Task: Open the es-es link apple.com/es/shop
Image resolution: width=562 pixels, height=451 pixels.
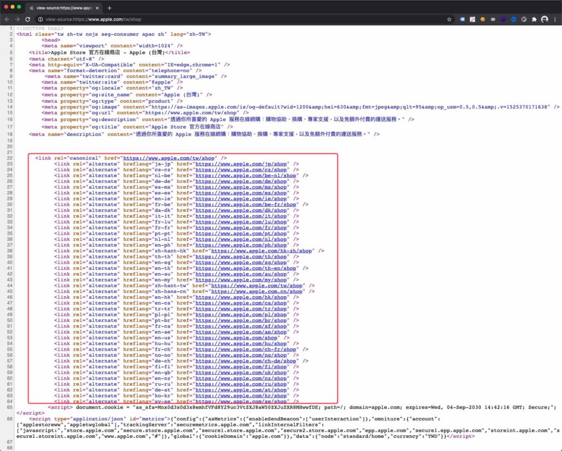Action: [x=241, y=193]
